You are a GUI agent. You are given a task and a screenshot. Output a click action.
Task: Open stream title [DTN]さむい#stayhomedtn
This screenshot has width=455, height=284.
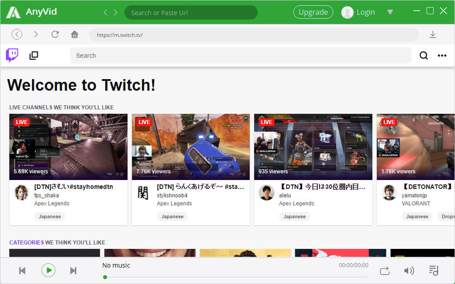point(74,187)
